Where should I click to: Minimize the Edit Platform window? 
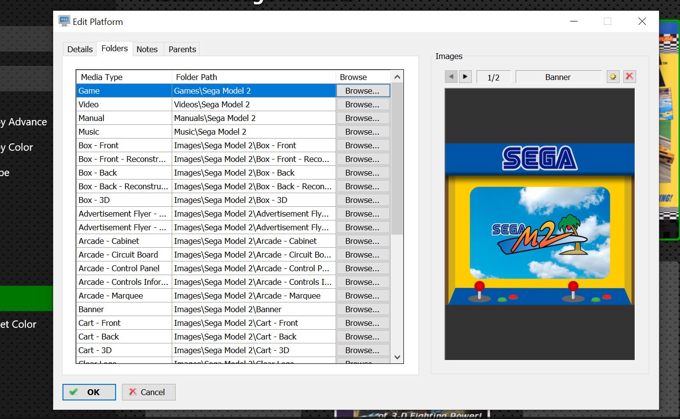(574, 21)
